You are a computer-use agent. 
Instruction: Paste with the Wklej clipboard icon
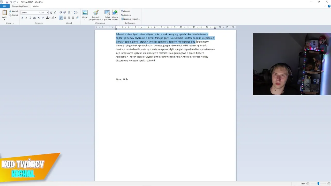(4, 12)
